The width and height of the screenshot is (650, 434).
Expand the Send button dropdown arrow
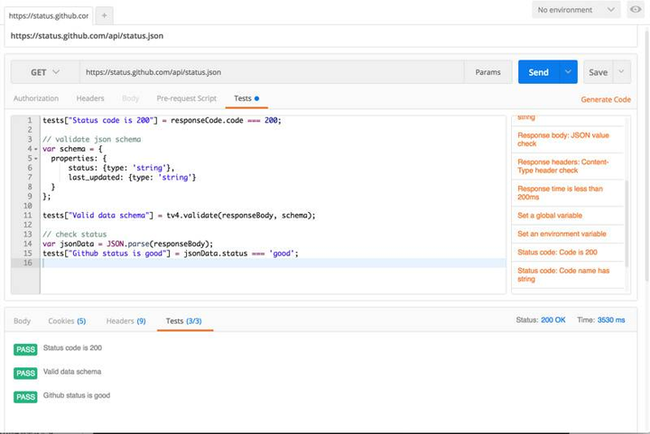568,72
